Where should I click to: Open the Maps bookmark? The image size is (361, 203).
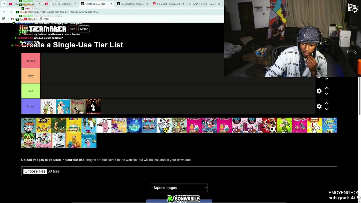[45, 19]
